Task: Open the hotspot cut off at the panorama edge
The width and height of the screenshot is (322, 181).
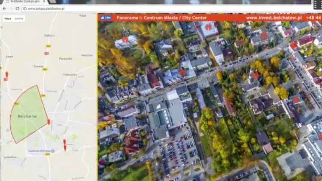Action: (x=320, y=137)
